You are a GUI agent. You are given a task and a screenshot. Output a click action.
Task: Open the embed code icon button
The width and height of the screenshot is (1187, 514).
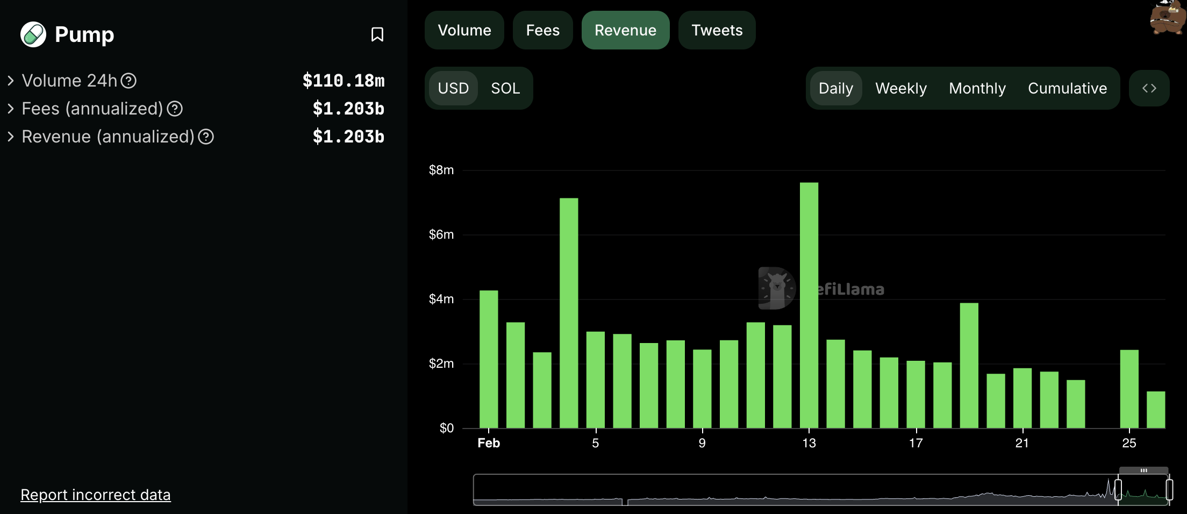click(1149, 88)
